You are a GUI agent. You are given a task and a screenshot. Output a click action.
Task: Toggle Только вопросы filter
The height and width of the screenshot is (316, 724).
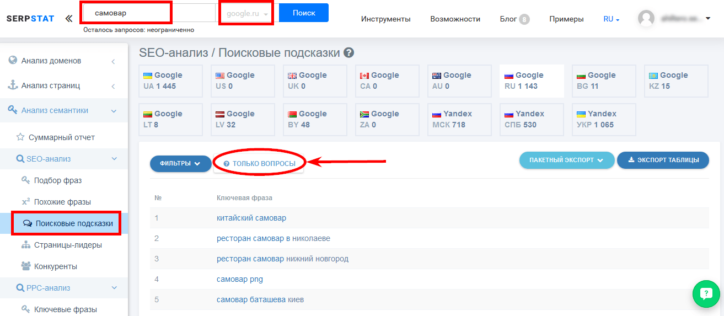(x=259, y=163)
